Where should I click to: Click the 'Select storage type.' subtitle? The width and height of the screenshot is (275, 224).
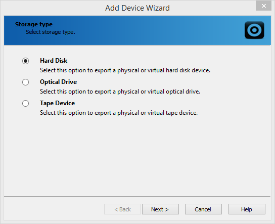(51, 32)
